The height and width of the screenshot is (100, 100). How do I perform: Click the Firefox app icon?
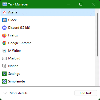[x=4, y=35]
